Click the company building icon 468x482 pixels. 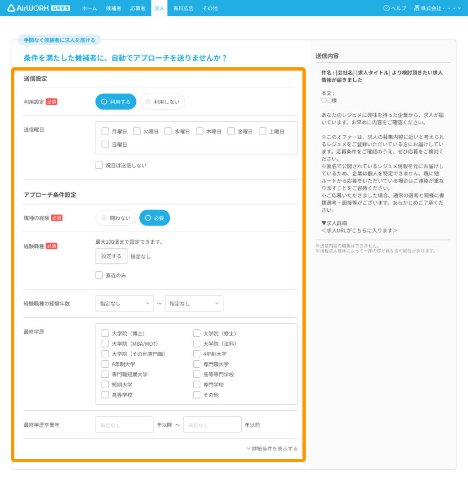(x=416, y=8)
